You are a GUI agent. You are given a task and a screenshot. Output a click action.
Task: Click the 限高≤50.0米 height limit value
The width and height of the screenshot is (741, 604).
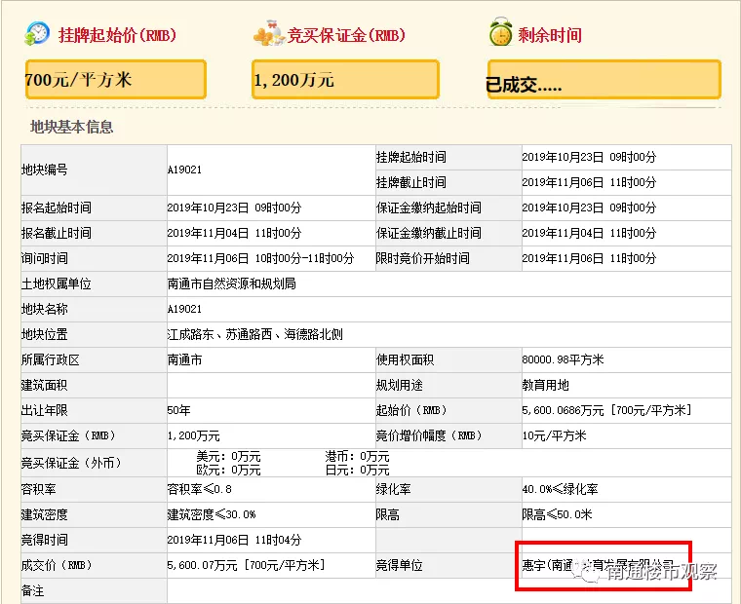tap(557, 513)
